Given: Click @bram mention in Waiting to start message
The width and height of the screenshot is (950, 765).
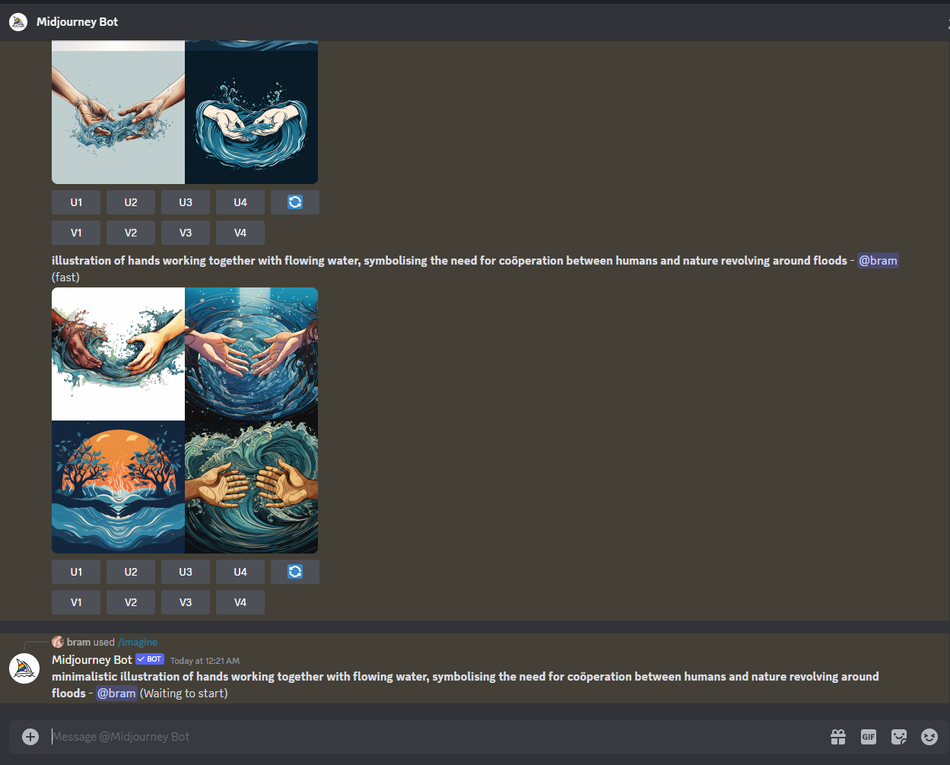Looking at the screenshot, I should pyautogui.click(x=116, y=693).
